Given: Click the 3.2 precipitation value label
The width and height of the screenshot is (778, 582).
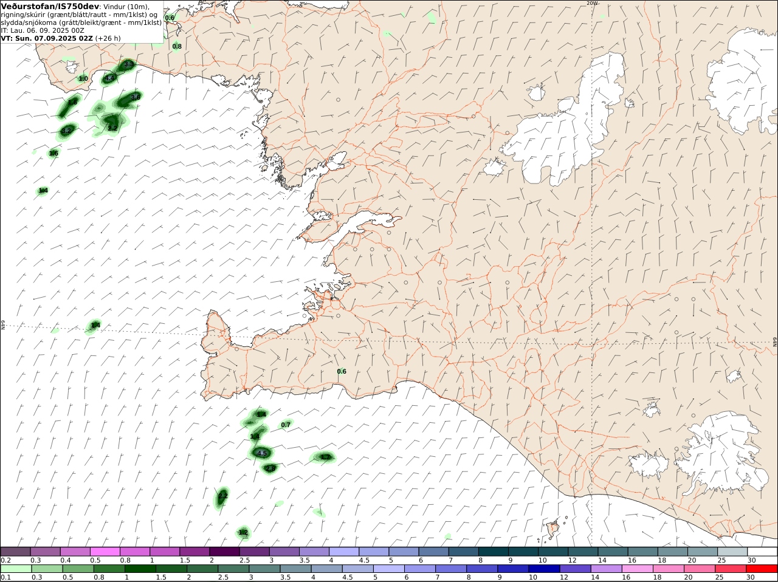Looking at the screenshot, I should coord(67,131).
